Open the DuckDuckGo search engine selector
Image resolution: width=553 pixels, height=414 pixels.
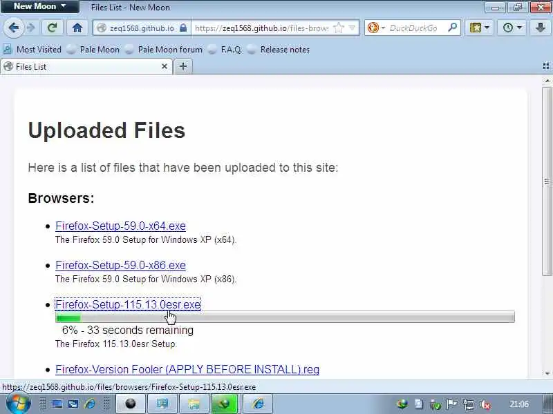click(x=376, y=28)
